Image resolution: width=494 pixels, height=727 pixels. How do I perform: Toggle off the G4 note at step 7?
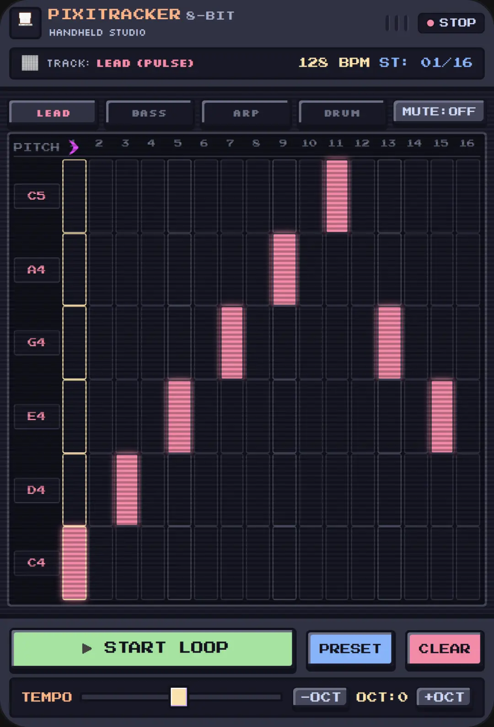point(232,342)
